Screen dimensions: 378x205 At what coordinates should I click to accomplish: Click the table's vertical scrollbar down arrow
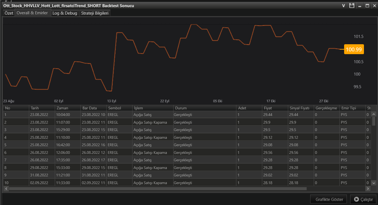(x=374, y=183)
